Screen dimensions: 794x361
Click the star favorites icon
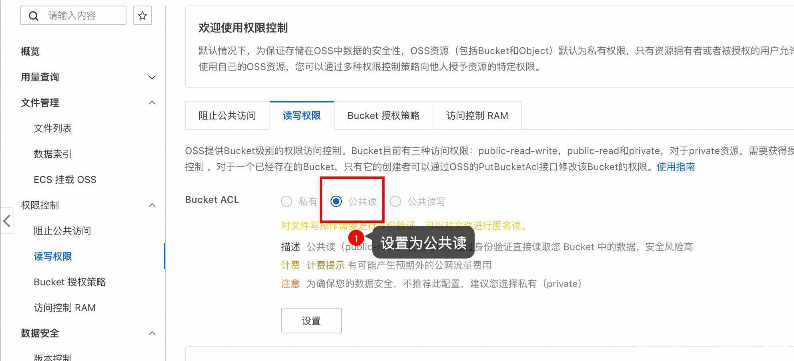(x=142, y=16)
